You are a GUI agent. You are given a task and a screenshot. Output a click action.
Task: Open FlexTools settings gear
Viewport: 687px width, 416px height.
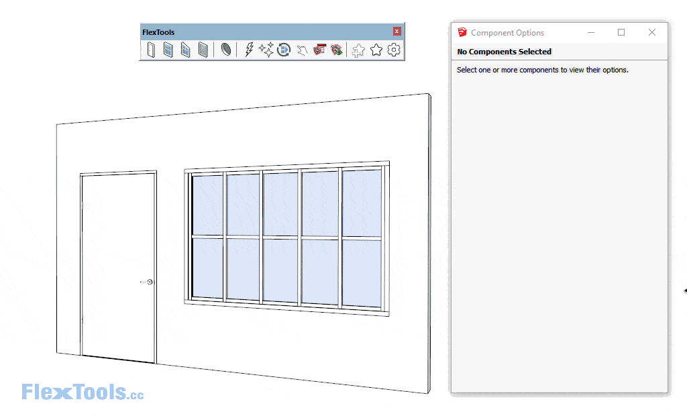click(x=394, y=50)
